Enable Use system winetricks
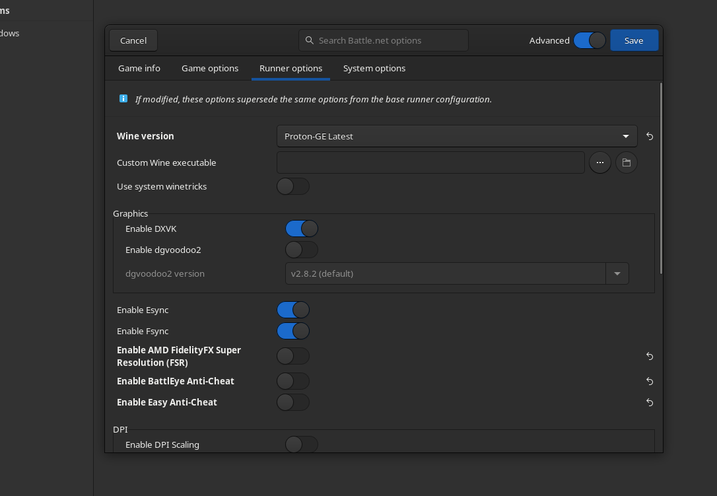Viewport: 717px width, 496px height. pos(293,186)
